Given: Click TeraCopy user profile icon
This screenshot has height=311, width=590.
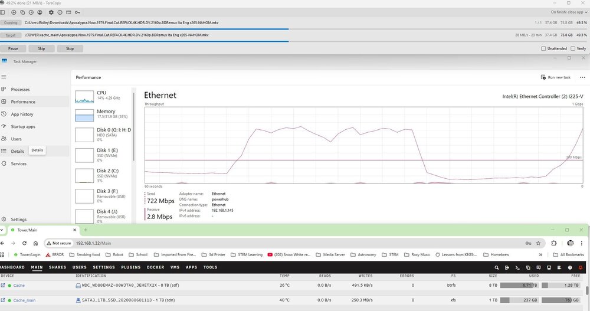Looking at the screenshot, I should (40, 12).
